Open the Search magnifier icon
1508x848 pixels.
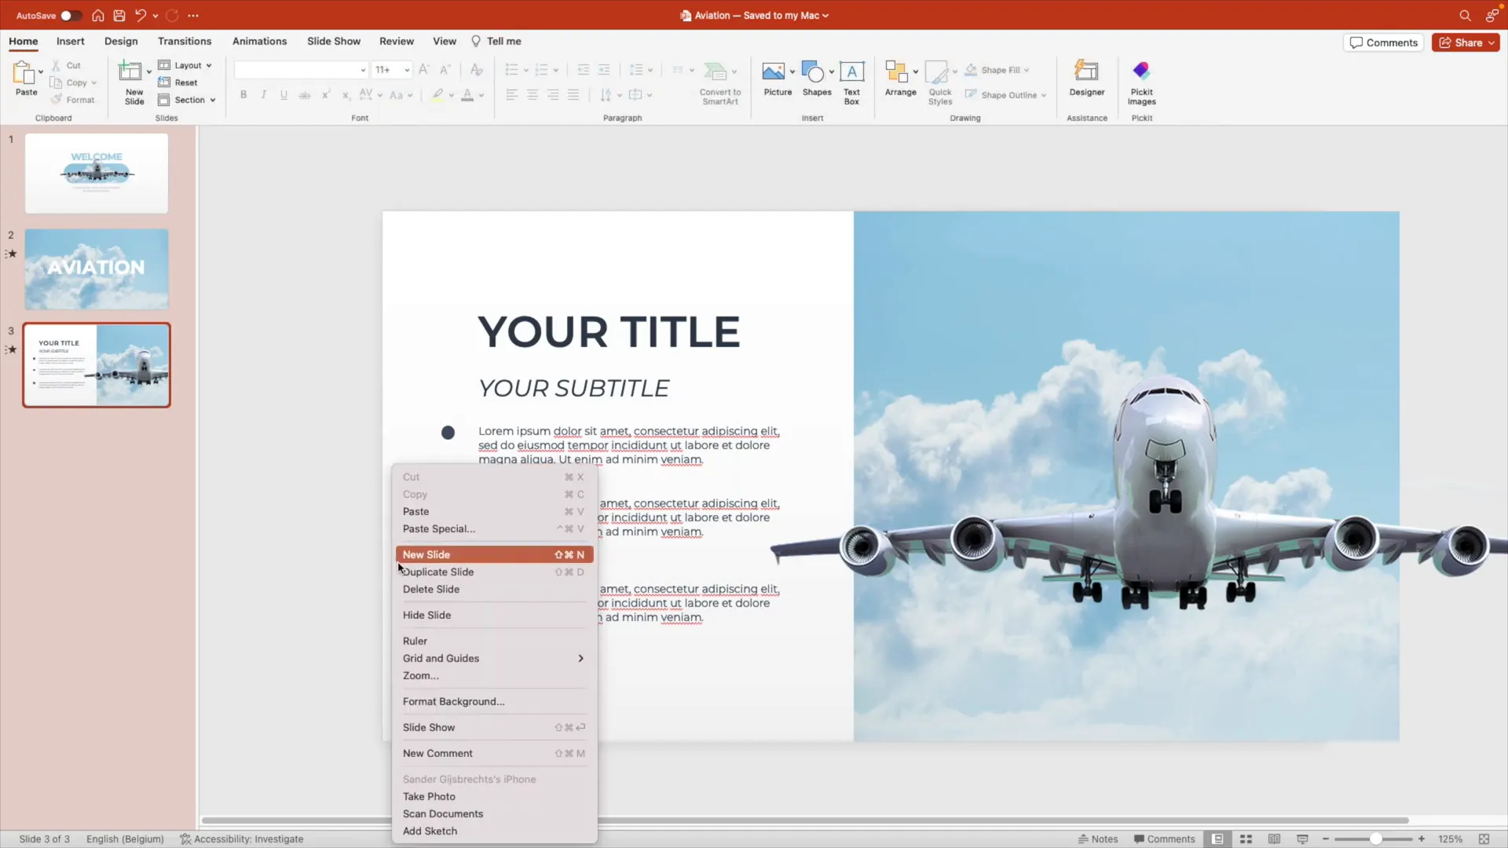click(1465, 16)
